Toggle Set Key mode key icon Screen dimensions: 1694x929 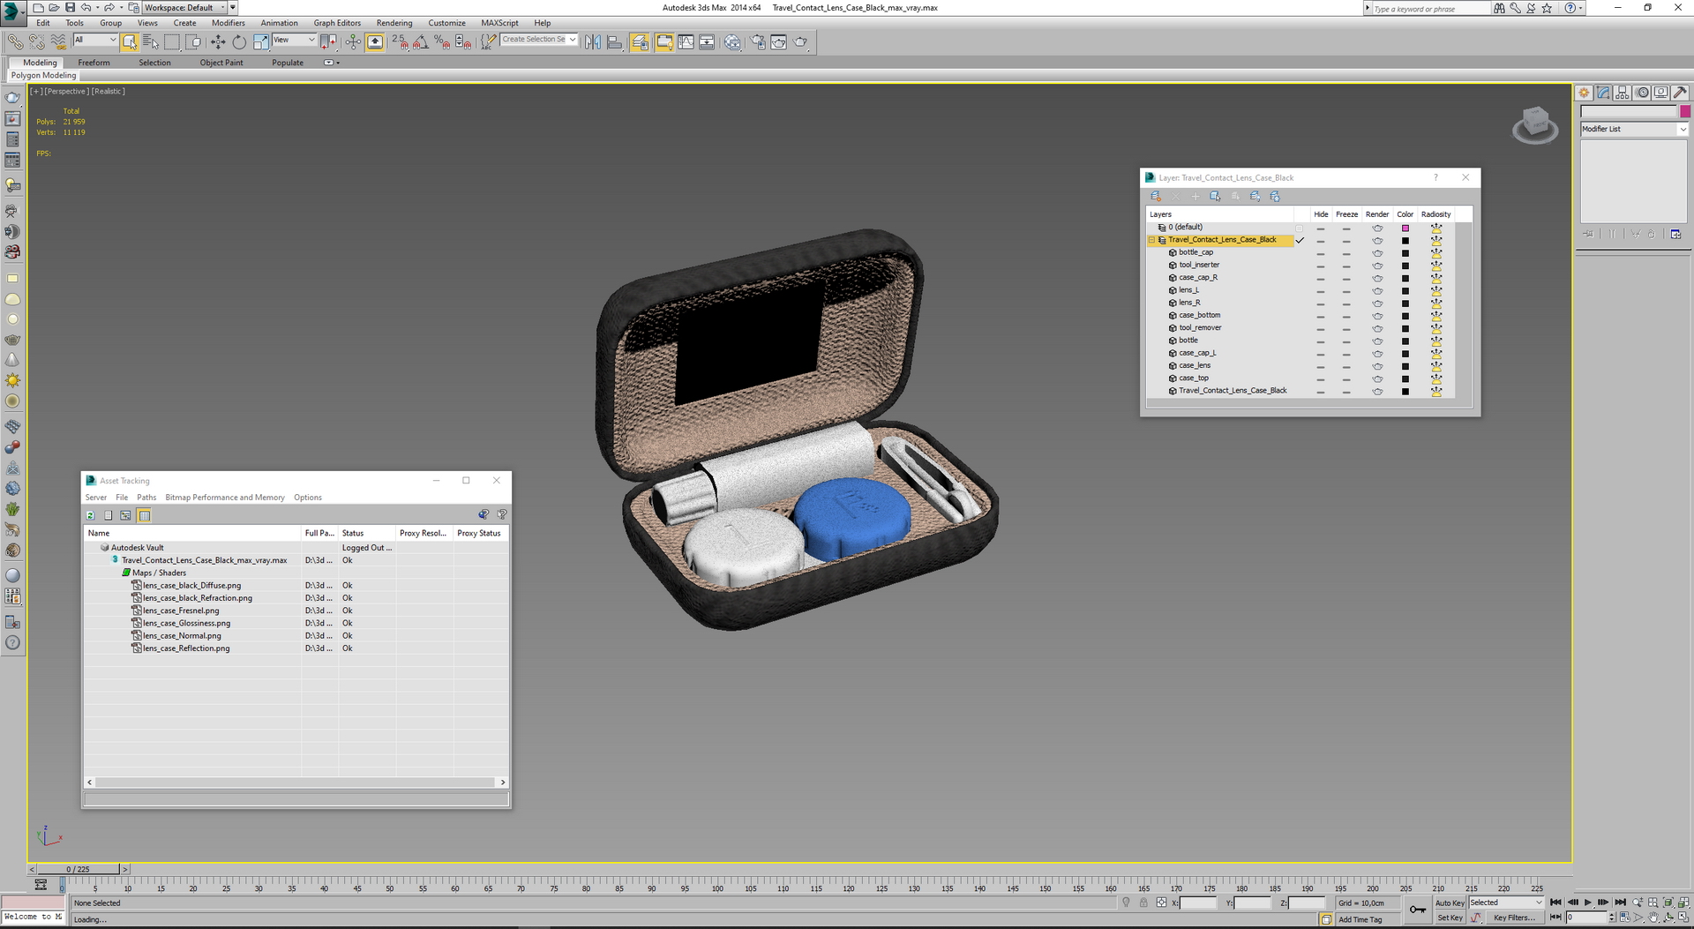coord(1417,910)
